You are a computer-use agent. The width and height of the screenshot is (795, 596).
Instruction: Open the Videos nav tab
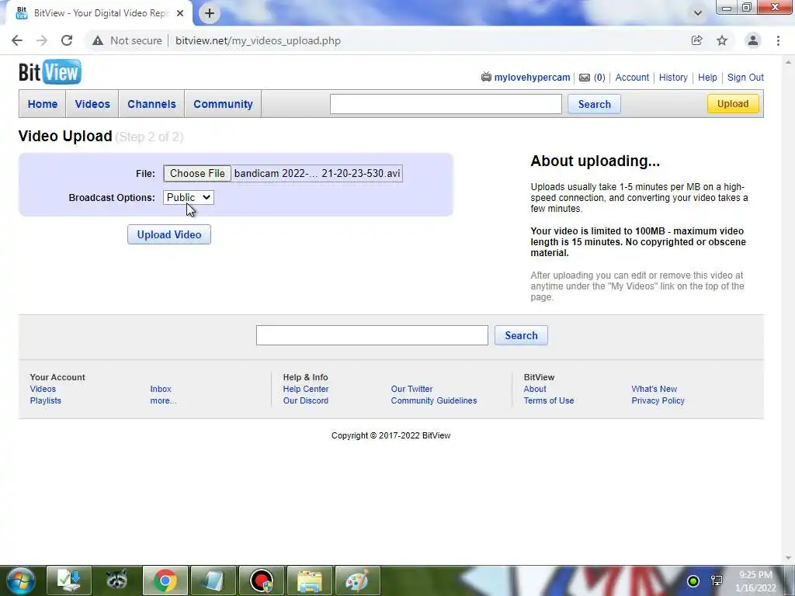92,104
